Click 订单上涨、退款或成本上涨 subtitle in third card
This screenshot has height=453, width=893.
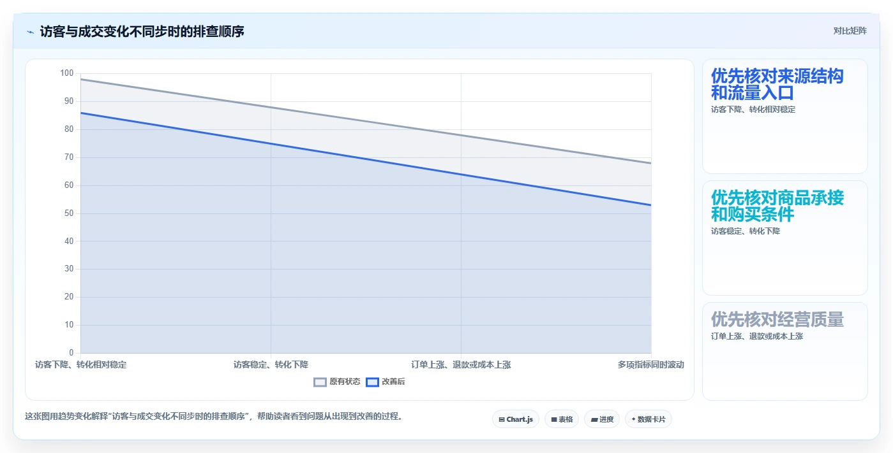tap(757, 336)
